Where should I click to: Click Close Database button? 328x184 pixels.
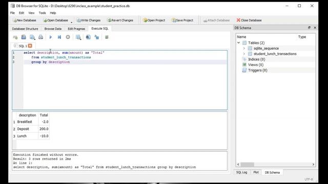[249, 20]
